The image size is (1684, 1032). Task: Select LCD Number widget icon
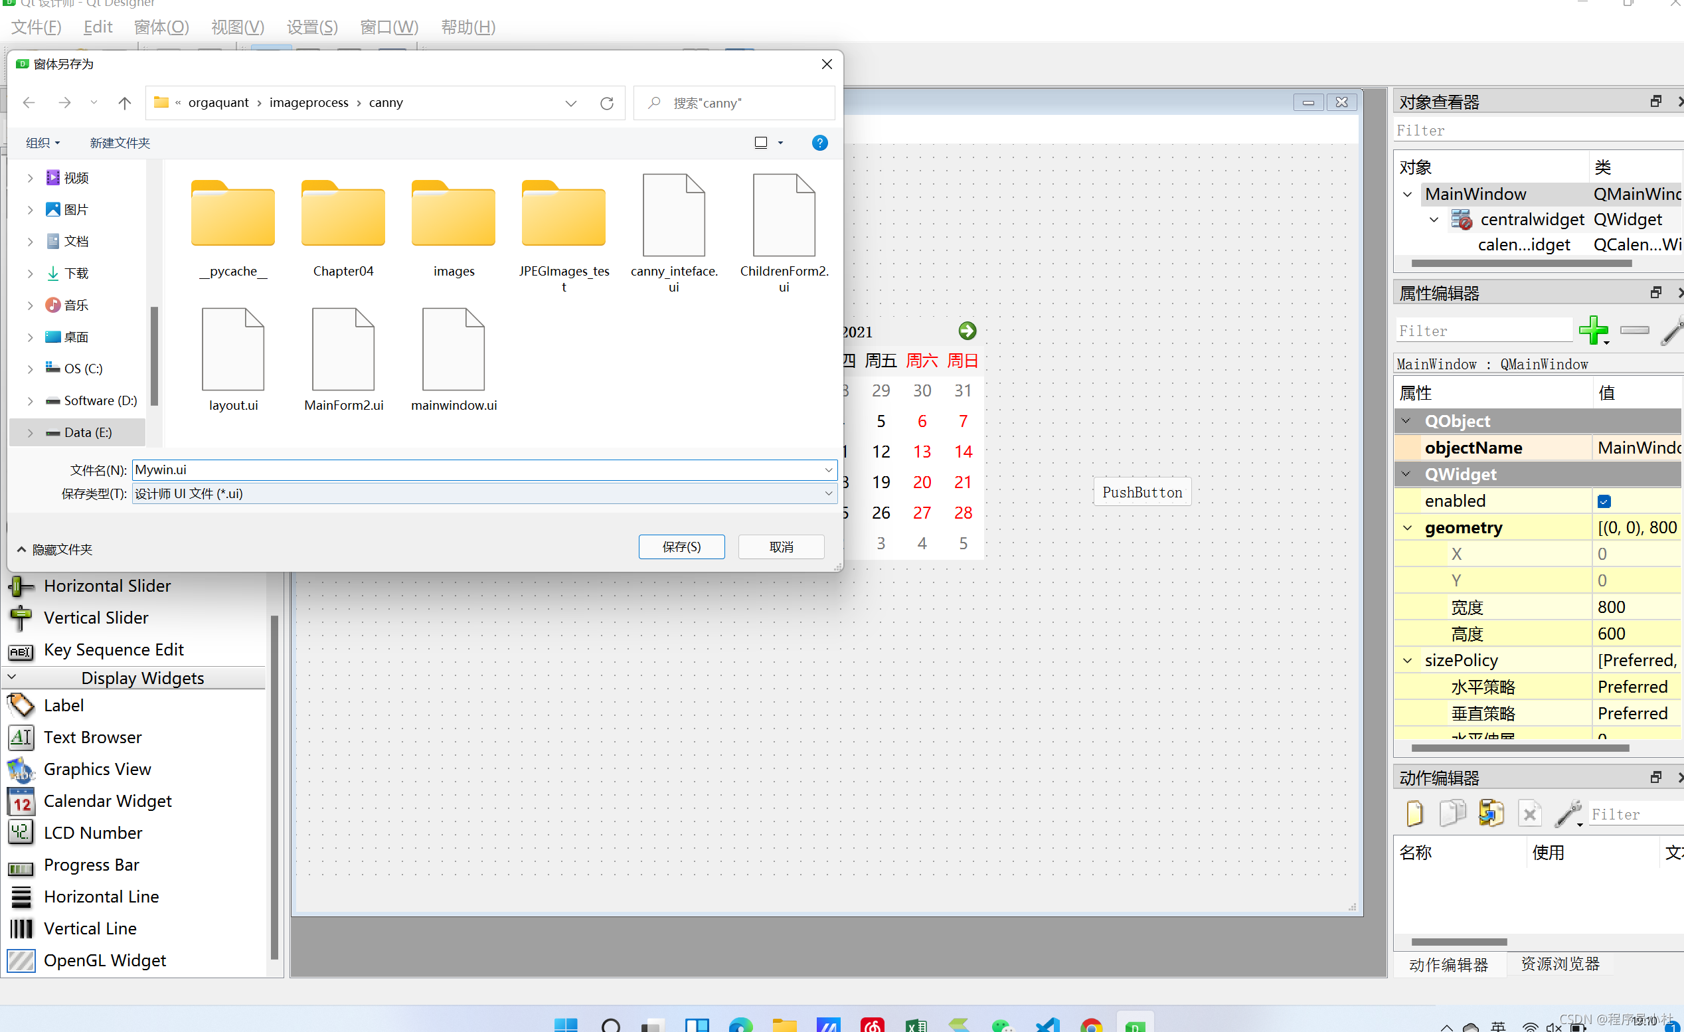click(21, 832)
